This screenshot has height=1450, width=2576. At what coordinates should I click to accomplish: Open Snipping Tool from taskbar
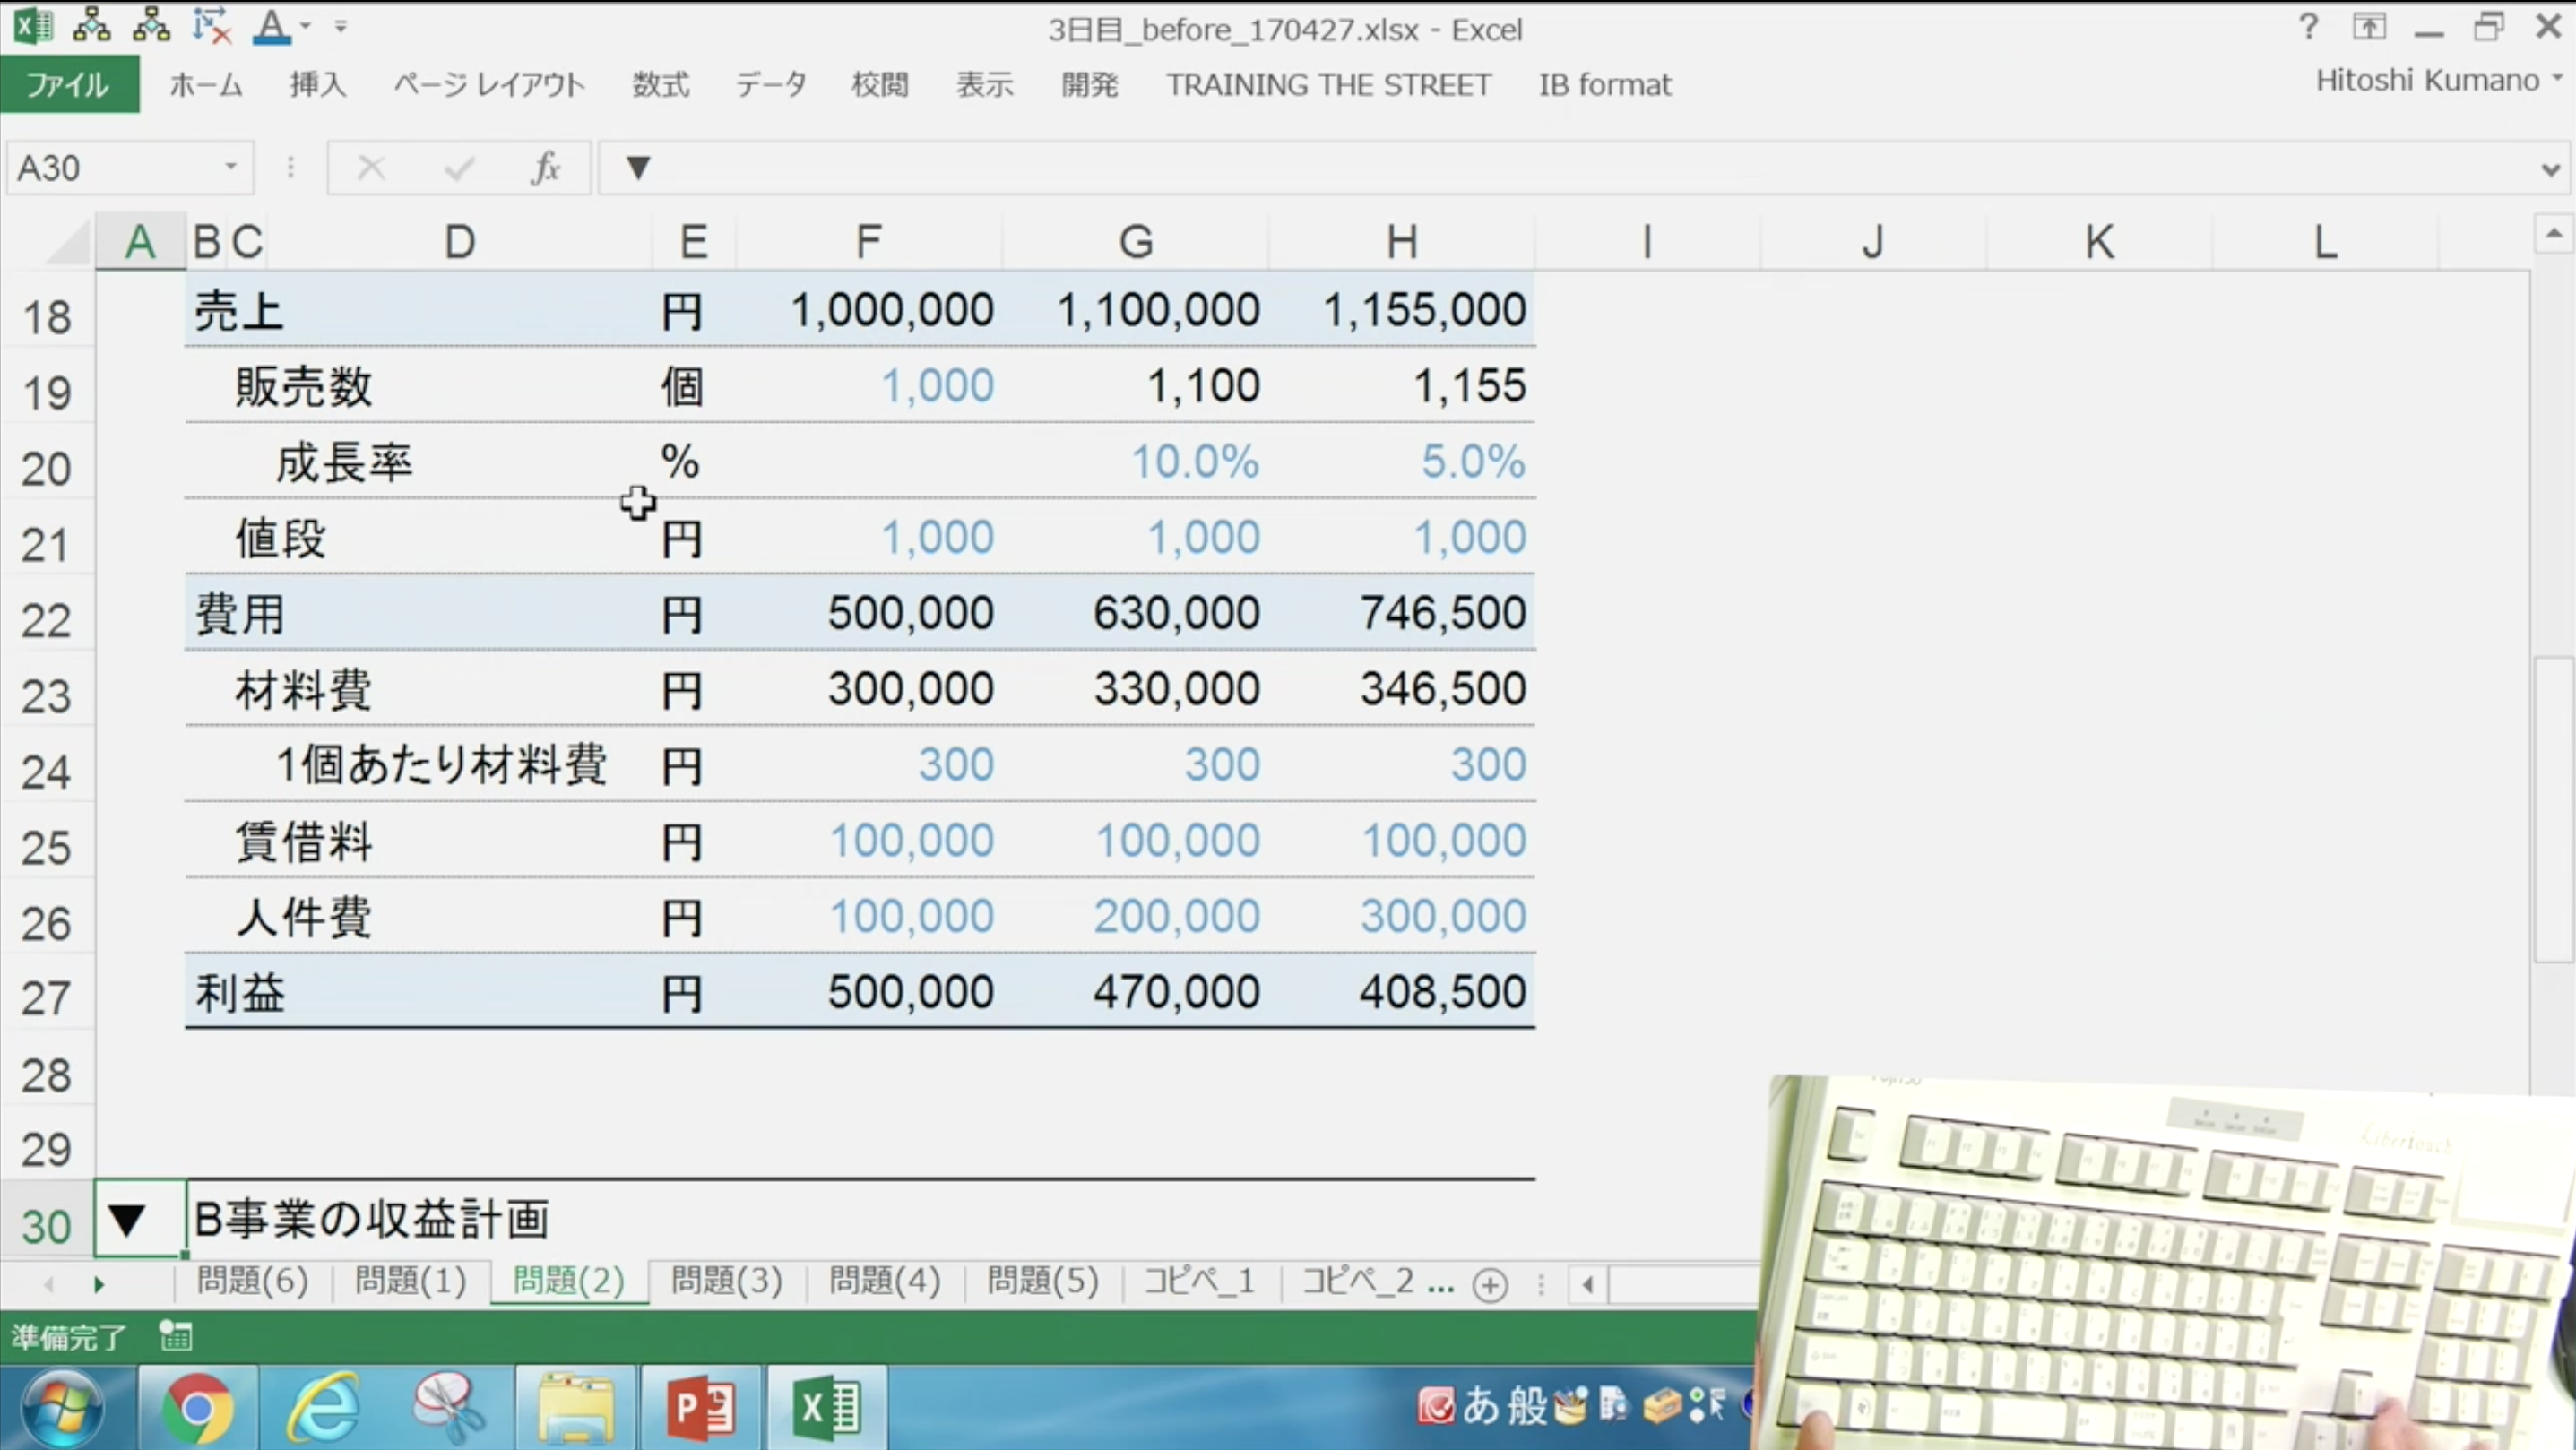[448, 1407]
